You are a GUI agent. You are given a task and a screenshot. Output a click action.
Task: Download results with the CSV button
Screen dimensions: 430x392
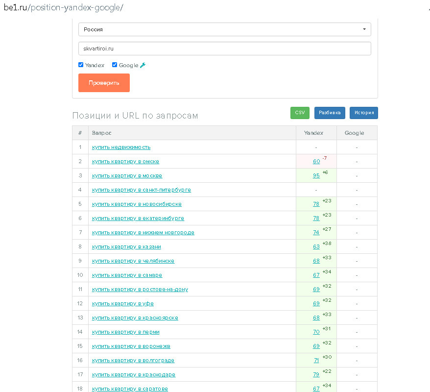click(x=300, y=113)
